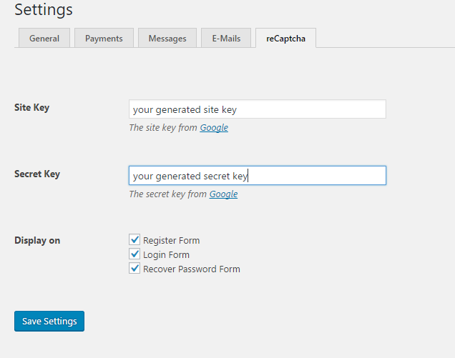Screen dimensions: 455x358
Task: Go to the E-Mails tab
Action: (226, 38)
